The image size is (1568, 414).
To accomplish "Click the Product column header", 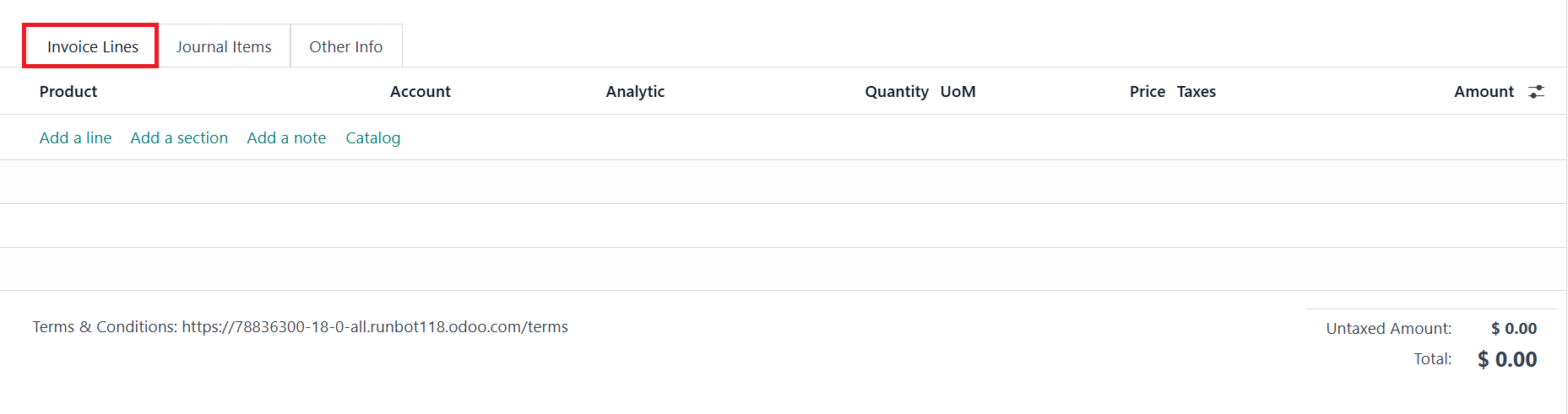I will [x=68, y=92].
